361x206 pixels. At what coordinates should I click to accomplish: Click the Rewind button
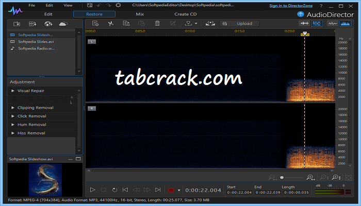(136, 190)
